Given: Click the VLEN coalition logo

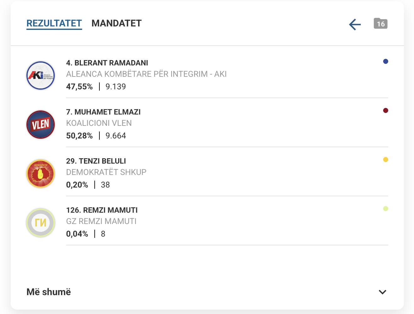Looking at the screenshot, I should 41,125.
